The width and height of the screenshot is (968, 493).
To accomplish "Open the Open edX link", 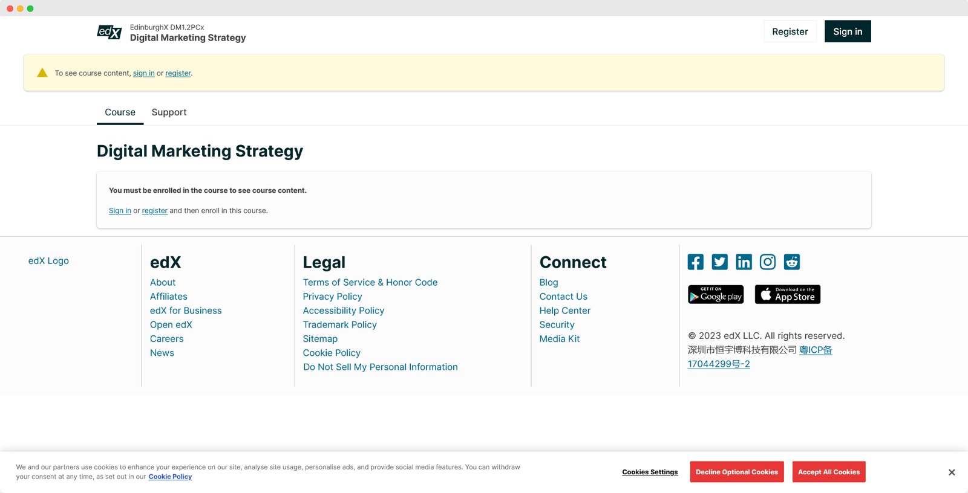I will pyautogui.click(x=171, y=324).
